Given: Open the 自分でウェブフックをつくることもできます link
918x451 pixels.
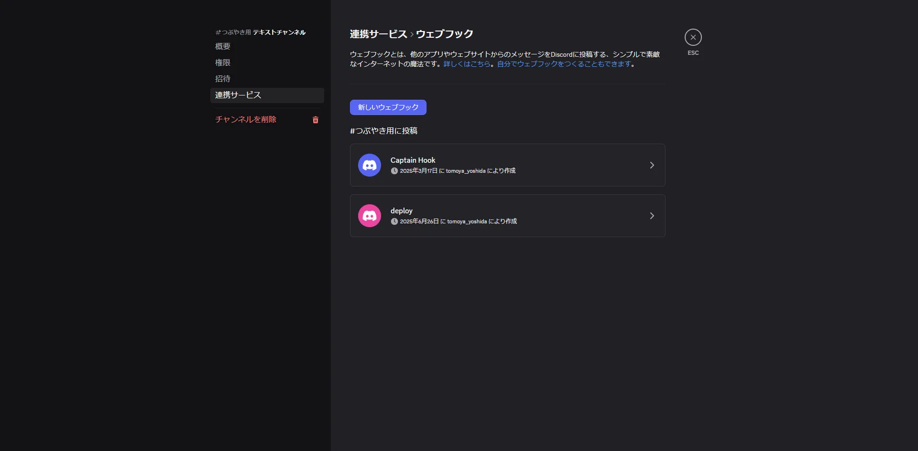Looking at the screenshot, I should tap(564, 64).
